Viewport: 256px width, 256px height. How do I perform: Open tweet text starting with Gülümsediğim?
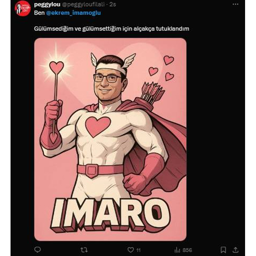click(x=111, y=29)
